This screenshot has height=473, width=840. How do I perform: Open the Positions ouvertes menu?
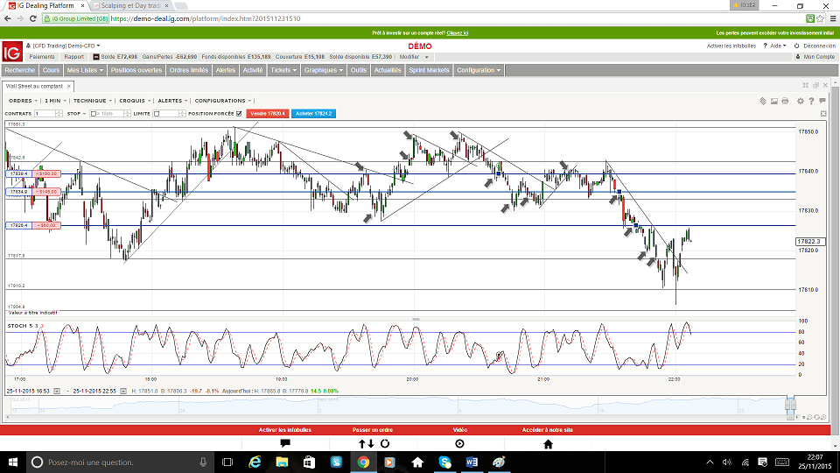coord(136,70)
